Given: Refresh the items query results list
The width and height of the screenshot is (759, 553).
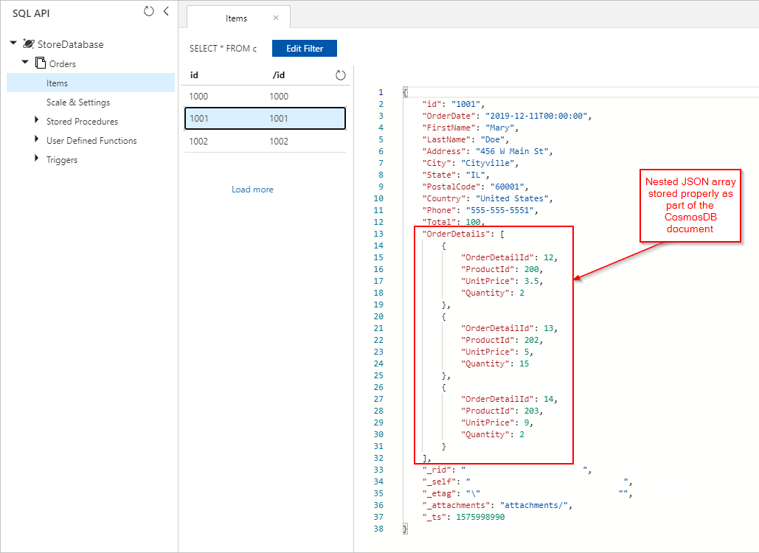Looking at the screenshot, I should (339, 74).
